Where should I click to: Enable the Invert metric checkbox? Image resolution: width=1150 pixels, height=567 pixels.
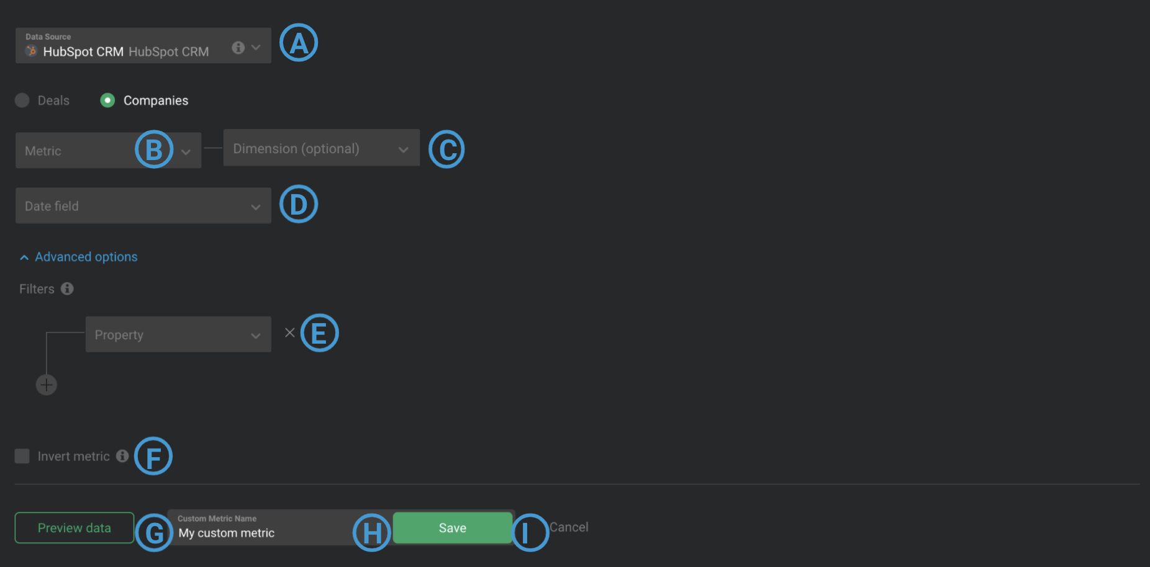pos(22,456)
